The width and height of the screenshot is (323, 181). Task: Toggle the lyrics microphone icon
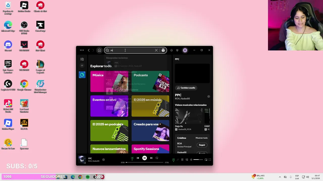point(178,160)
